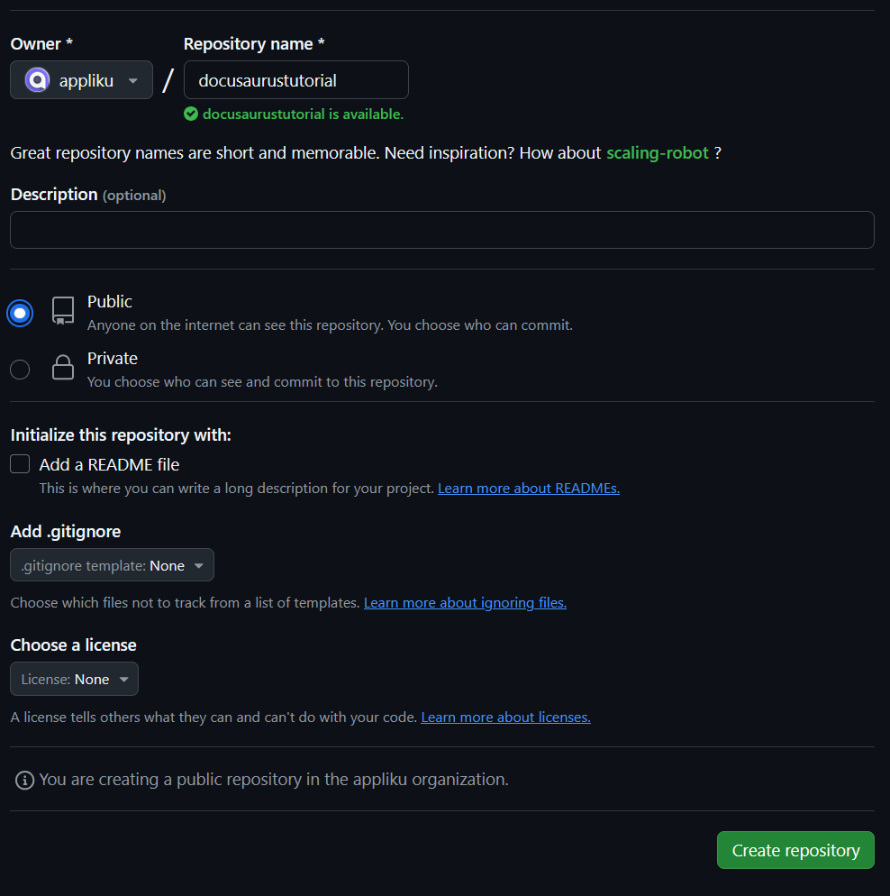This screenshot has width=890, height=896.
Task: Click the book icon beside Public option
Action: [x=62, y=310]
